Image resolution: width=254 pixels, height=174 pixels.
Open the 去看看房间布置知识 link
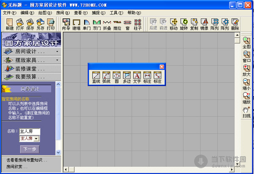pyautogui.click(x=26, y=160)
